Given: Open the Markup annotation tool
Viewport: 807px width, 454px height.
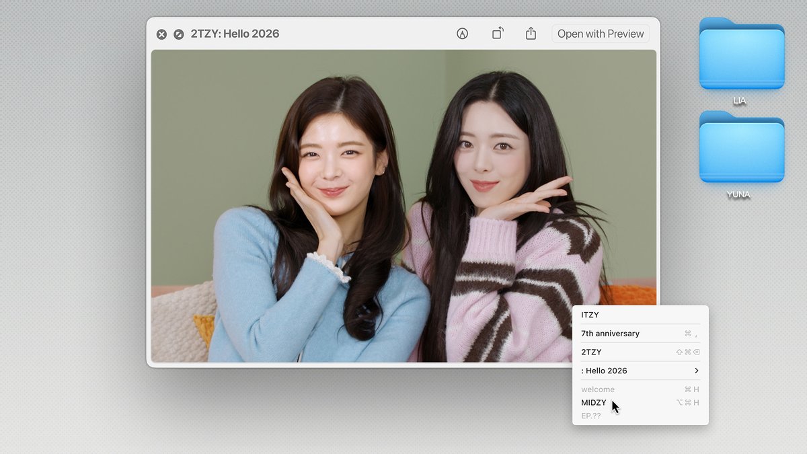Looking at the screenshot, I should (462, 33).
